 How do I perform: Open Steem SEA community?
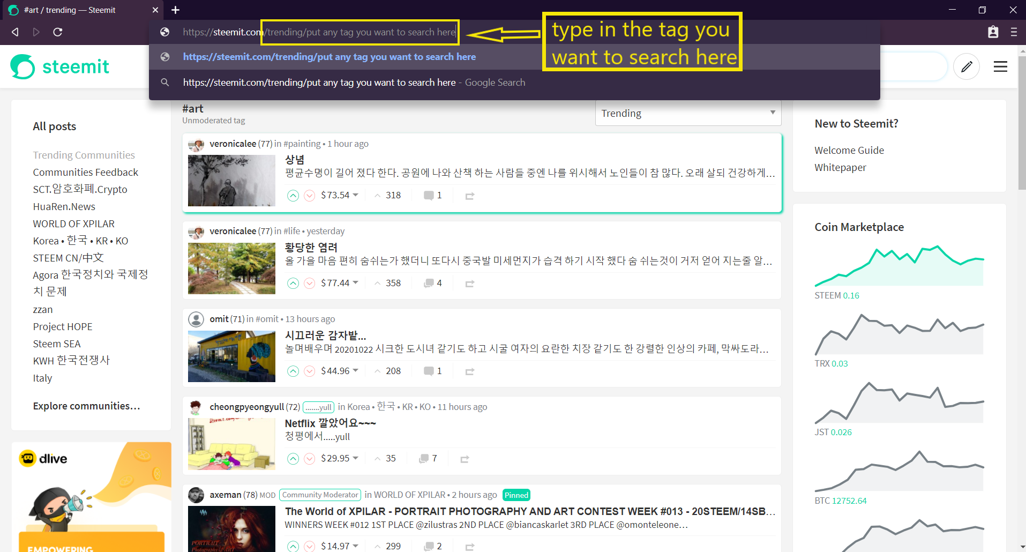click(57, 344)
